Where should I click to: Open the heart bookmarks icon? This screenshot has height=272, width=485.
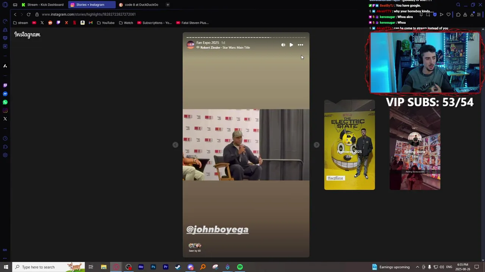(448, 14)
